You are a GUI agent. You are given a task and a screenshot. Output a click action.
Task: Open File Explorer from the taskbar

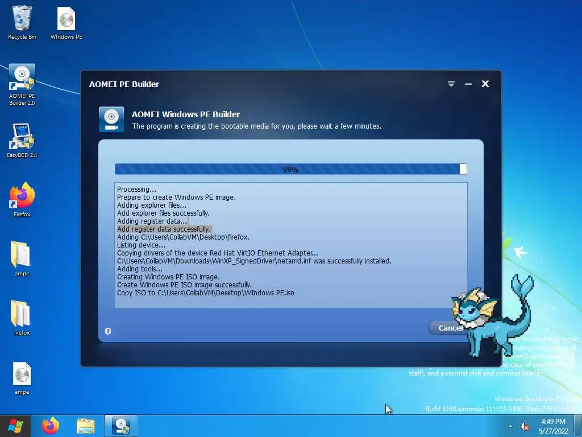[86, 426]
